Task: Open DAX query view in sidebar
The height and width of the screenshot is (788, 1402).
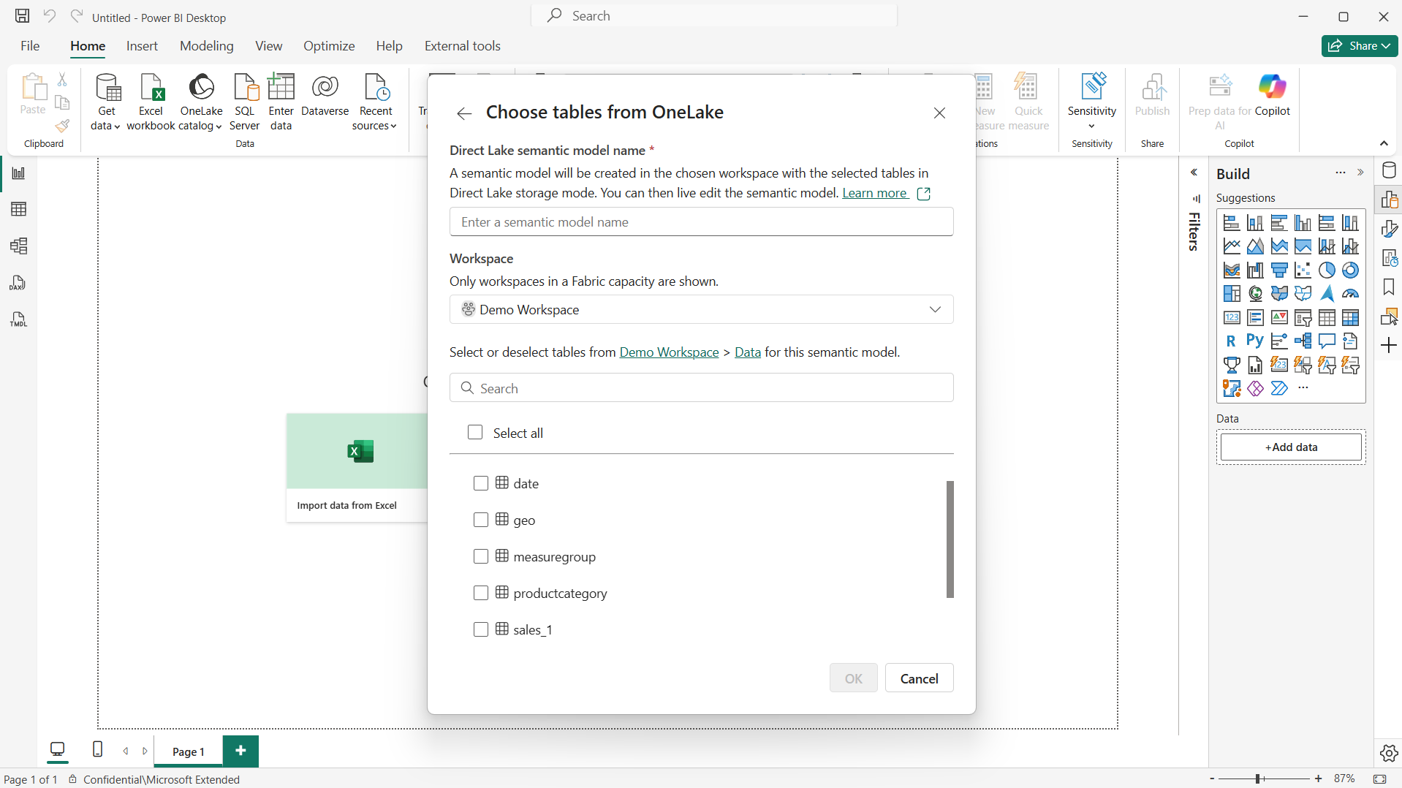Action: (x=18, y=283)
